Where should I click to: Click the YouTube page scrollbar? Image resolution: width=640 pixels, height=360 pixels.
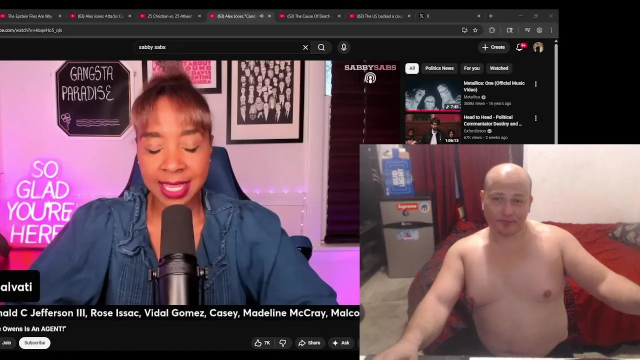556,93
